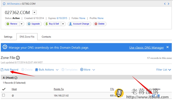Viewport: 173px width, 100px height.
Task: Open the All Domains breadcrumb link
Action: (x=13, y=4)
